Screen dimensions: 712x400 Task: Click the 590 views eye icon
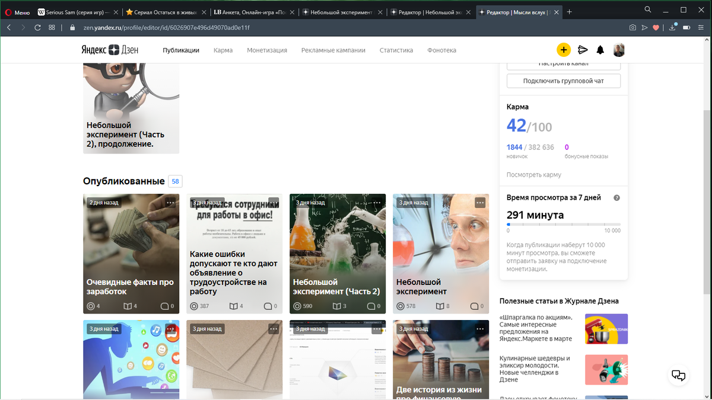tap(297, 306)
